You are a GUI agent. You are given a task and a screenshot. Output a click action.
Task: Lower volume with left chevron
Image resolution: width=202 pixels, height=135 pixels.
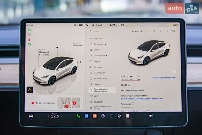click(145, 116)
